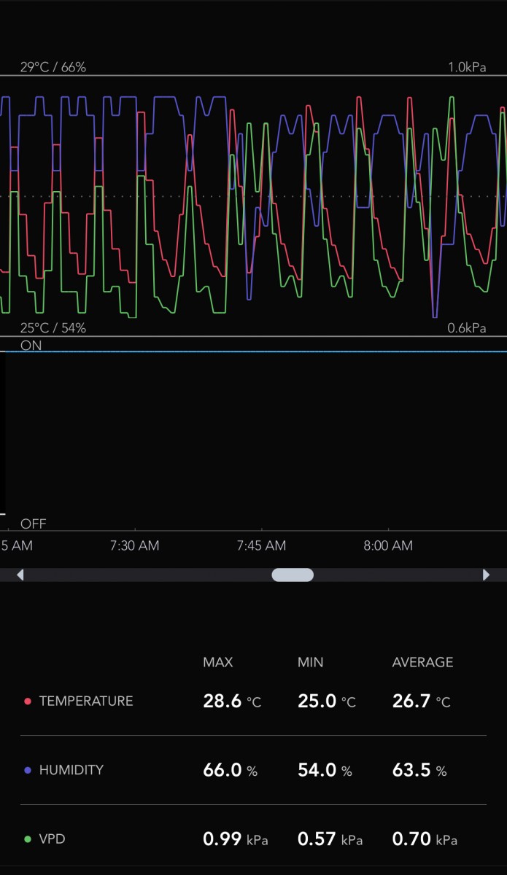Screen dimensions: 507x875
Task: Tap the 63.5 % average humidity value
Action: 419,770
